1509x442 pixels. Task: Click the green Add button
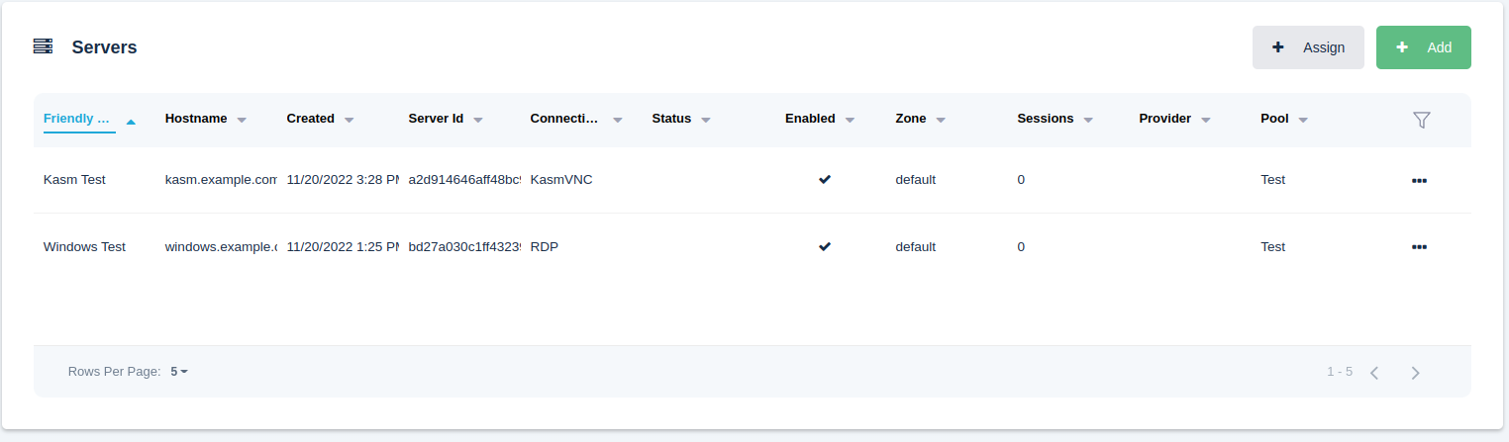pos(1423,47)
